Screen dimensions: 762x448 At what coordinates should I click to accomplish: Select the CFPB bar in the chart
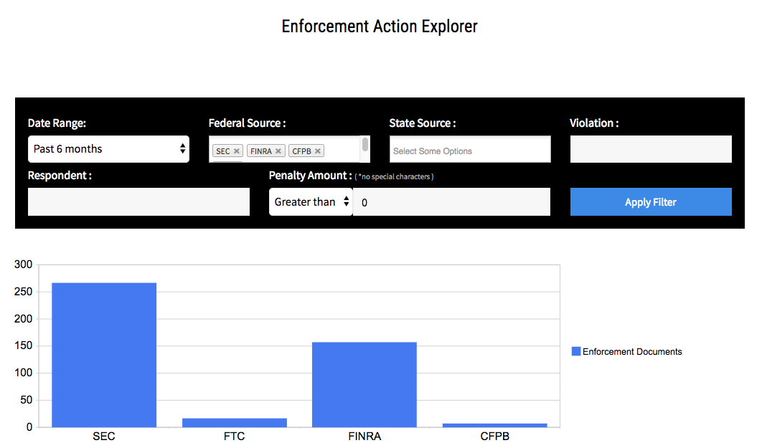(494, 425)
